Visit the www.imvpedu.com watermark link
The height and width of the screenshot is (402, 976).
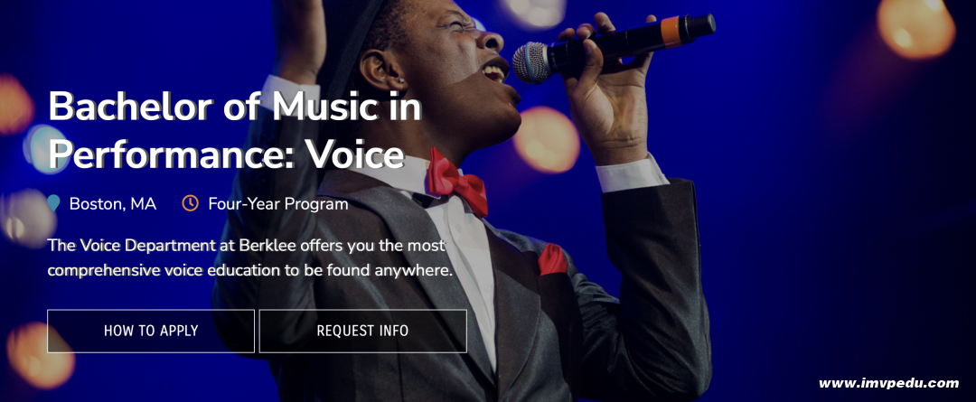889,383
